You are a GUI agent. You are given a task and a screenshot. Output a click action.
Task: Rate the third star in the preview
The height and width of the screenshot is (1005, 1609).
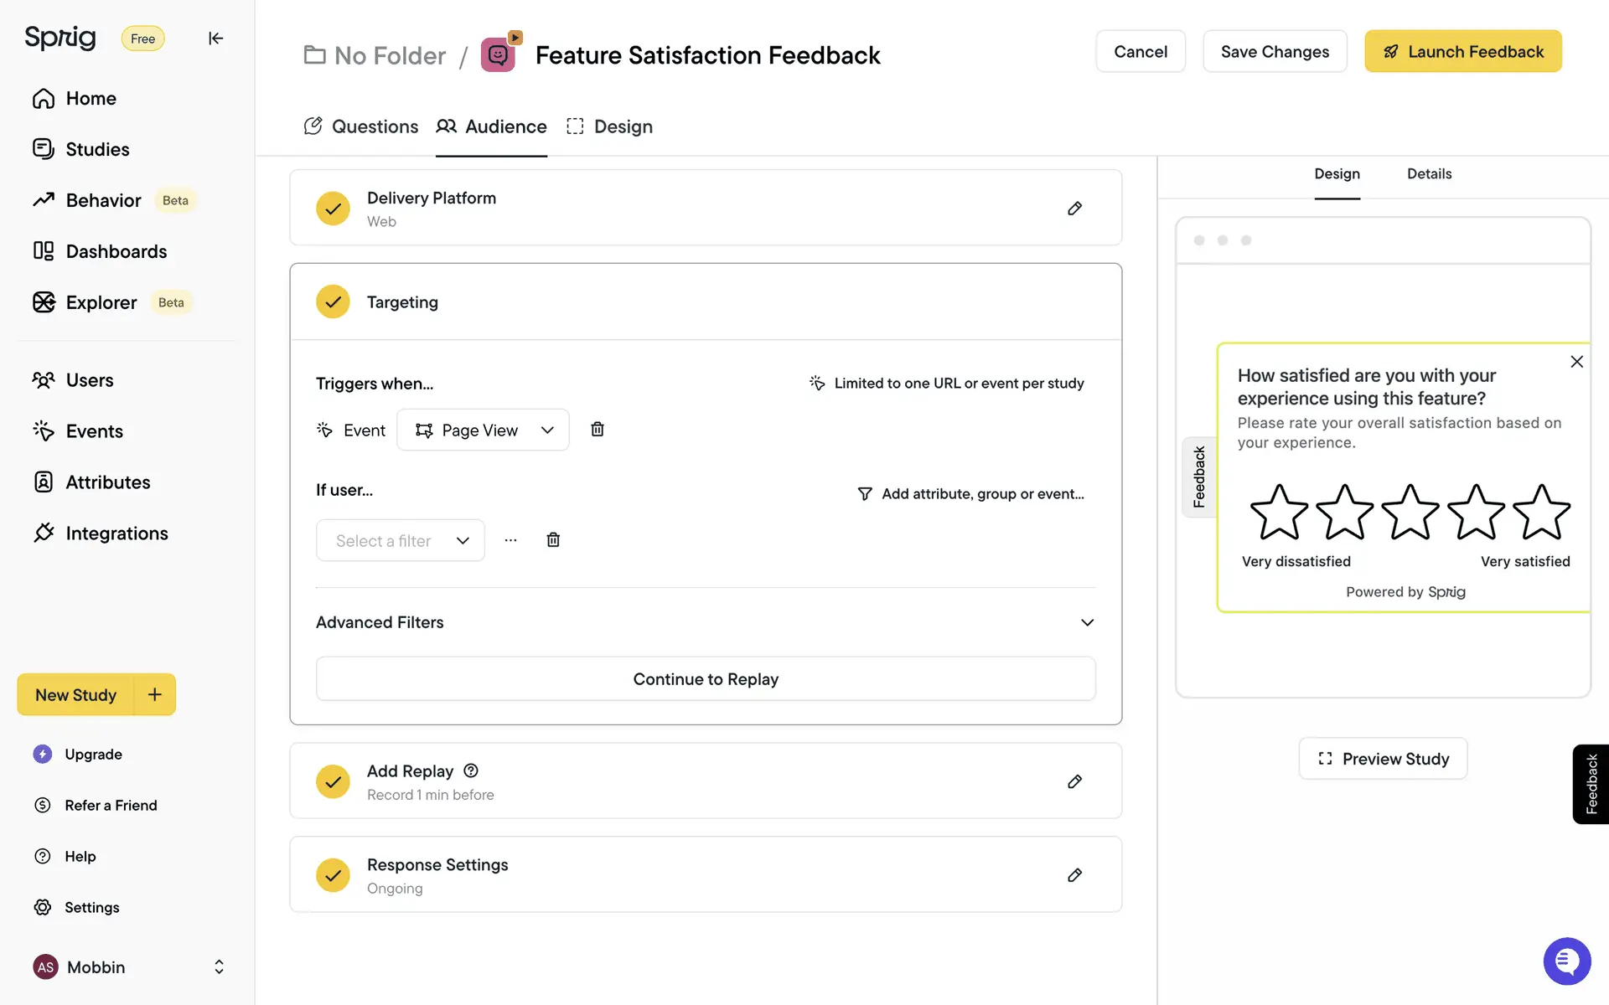click(x=1410, y=512)
